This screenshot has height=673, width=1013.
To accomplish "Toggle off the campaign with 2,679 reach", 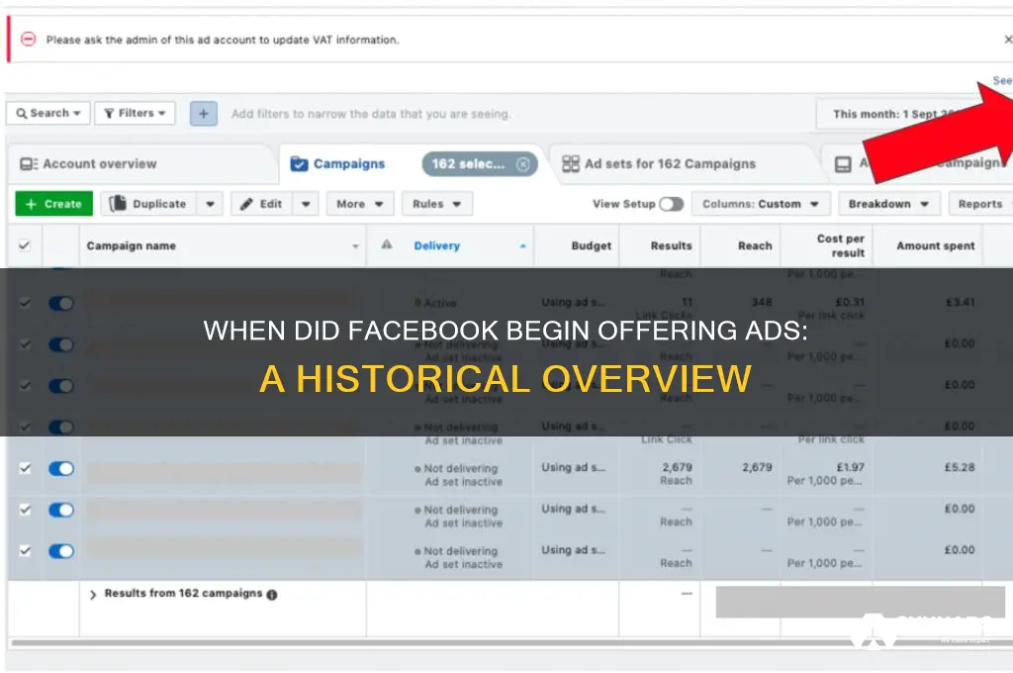I will click(61, 469).
